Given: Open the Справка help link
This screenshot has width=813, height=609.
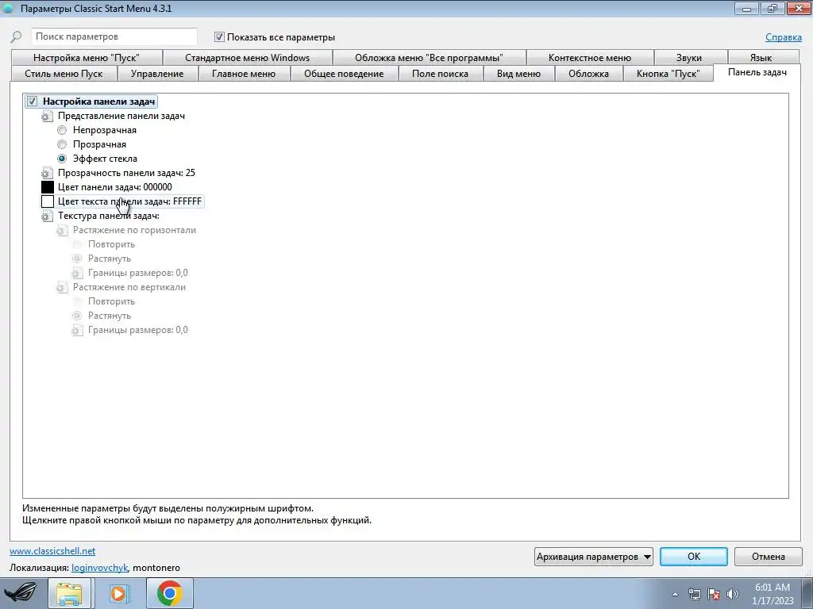Looking at the screenshot, I should pos(784,37).
